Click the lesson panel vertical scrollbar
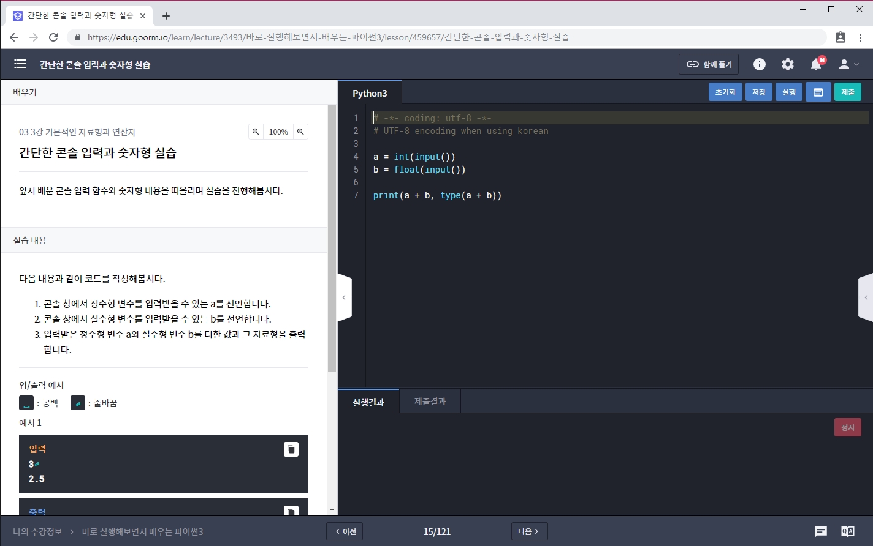873x546 pixels. coord(332,245)
